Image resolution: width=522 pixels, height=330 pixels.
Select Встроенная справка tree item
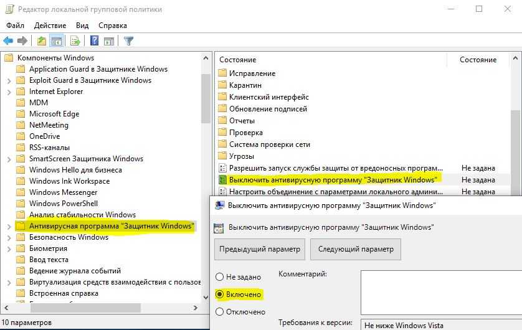point(64,293)
